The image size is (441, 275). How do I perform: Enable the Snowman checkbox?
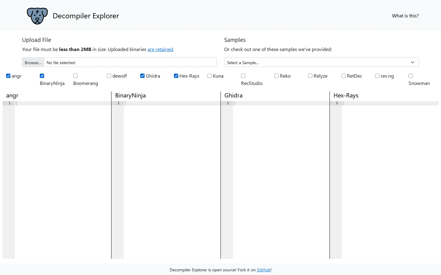coord(411,76)
